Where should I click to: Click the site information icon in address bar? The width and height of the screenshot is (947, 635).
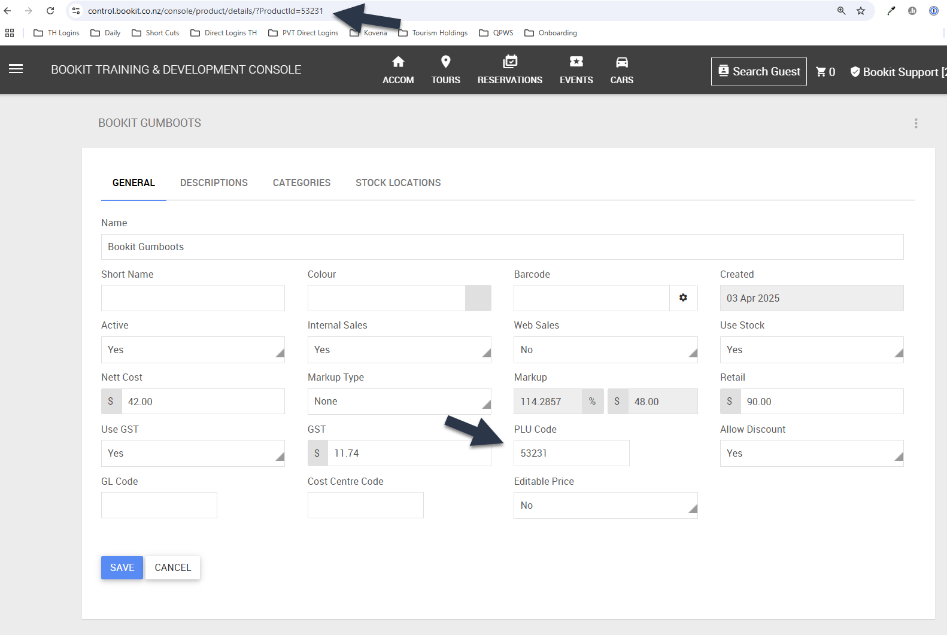[76, 11]
